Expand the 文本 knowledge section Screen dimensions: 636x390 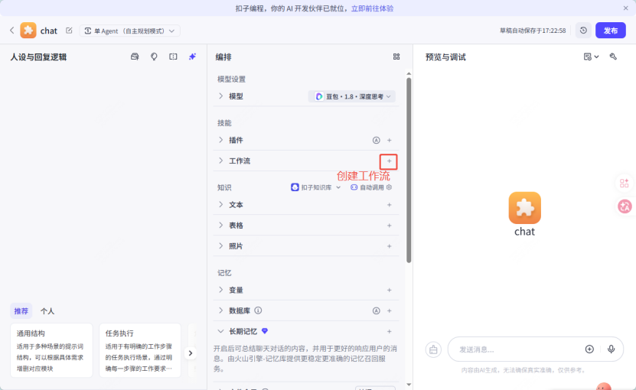220,204
